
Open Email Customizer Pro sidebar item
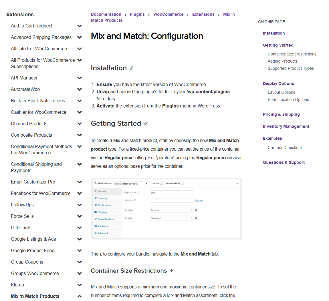click(x=33, y=182)
